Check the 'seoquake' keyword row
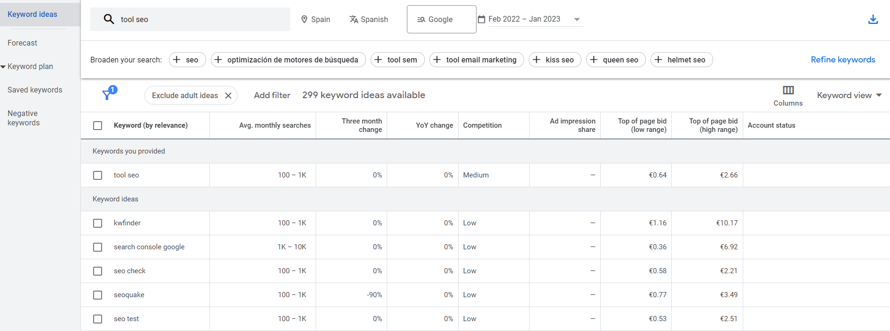This screenshot has width=890, height=331. click(x=98, y=295)
